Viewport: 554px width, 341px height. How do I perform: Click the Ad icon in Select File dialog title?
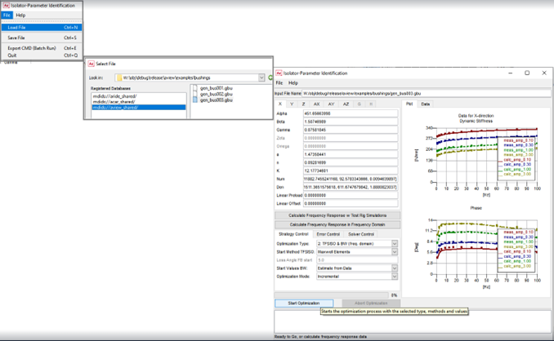coord(92,64)
